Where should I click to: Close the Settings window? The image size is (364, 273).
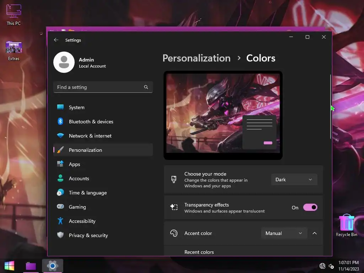coord(323,37)
